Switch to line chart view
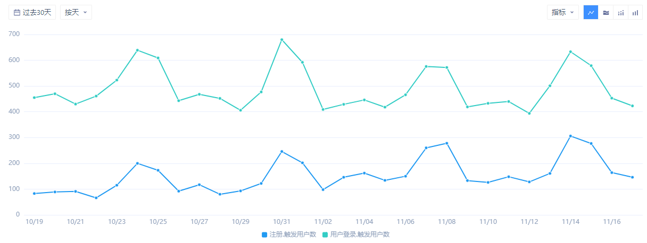This screenshot has height=243, width=647. tap(591, 12)
